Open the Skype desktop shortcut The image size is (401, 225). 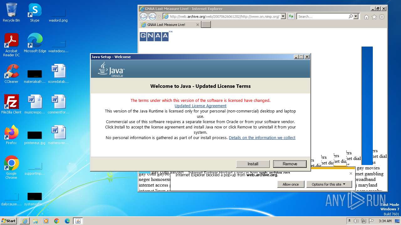pyautogui.click(x=34, y=12)
